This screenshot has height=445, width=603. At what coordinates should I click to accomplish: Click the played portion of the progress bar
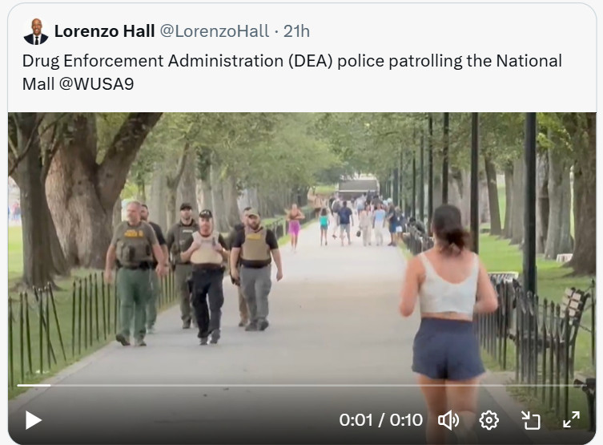coord(34,386)
